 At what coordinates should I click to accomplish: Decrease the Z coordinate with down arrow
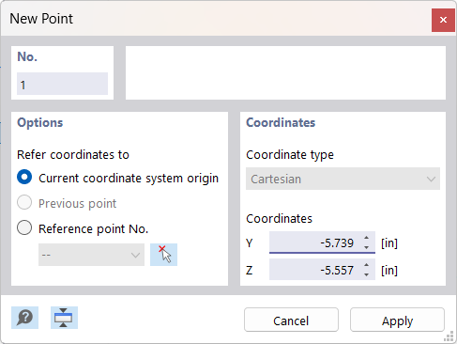point(366,274)
